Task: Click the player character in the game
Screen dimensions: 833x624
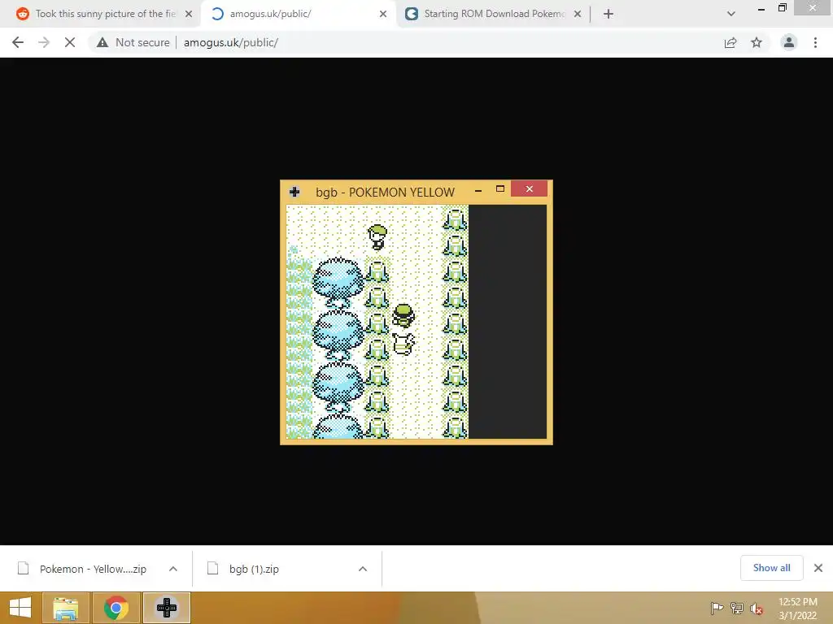Action: [x=403, y=316]
